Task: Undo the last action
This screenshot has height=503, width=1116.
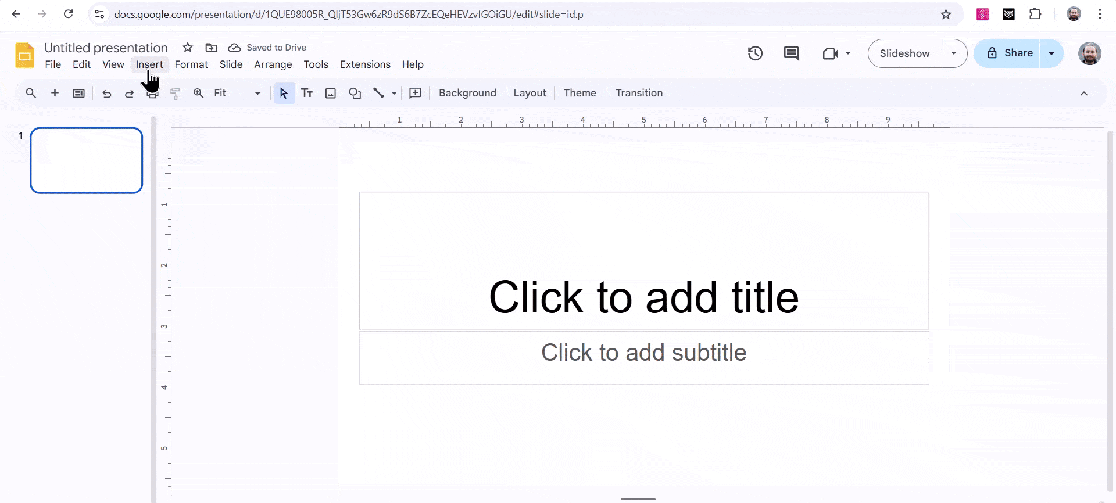Action: (x=107, y=94)
